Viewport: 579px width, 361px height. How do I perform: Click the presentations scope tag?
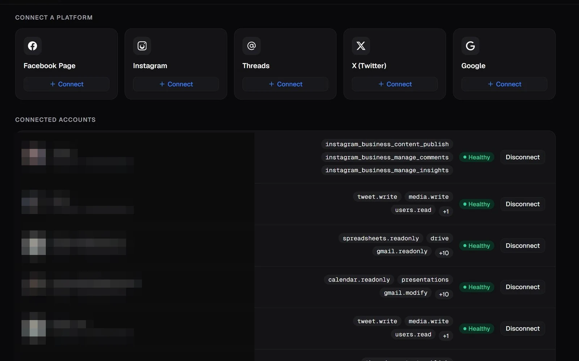[x=425, y=280]
